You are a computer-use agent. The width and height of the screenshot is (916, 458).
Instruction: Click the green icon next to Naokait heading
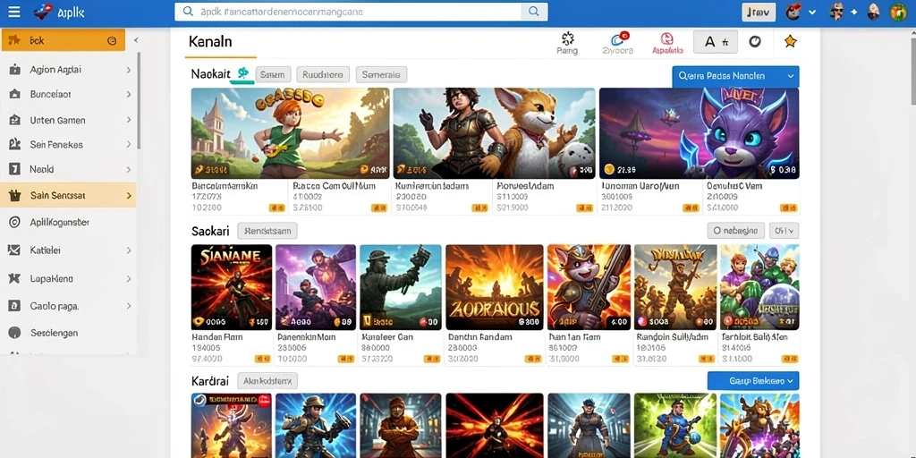pyautogui.click(x=243, y=73)
